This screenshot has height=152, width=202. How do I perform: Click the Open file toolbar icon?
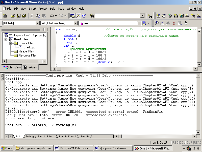point(13,16)
